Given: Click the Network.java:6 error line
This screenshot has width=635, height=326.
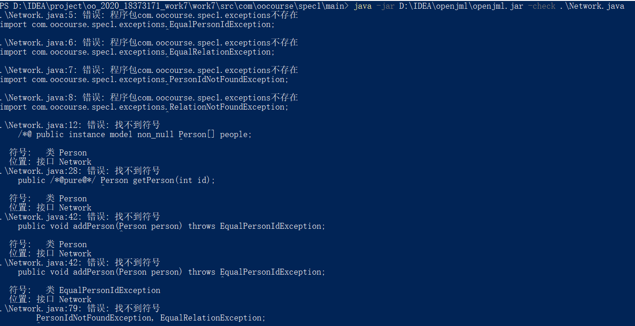Looking at the screenshot, I should pos(149,43).
